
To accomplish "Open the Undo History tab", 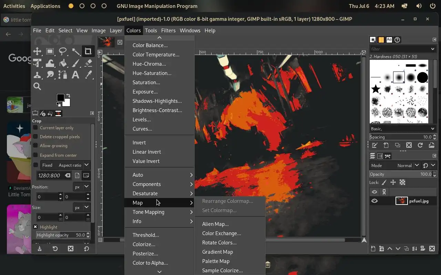I will click(x=50, y=113).
